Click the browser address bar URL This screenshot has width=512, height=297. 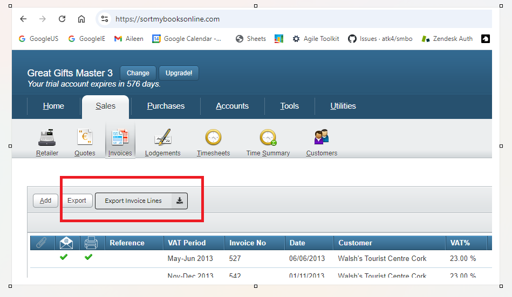(x=167, y=19)
